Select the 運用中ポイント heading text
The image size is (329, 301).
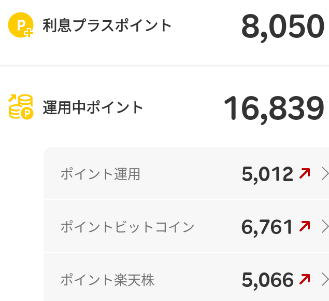click(x=93, y=107)
